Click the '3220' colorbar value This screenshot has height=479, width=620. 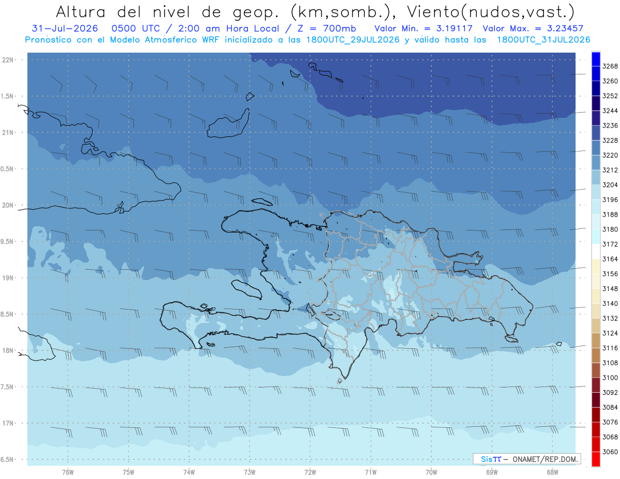click(x=610, y=155)
